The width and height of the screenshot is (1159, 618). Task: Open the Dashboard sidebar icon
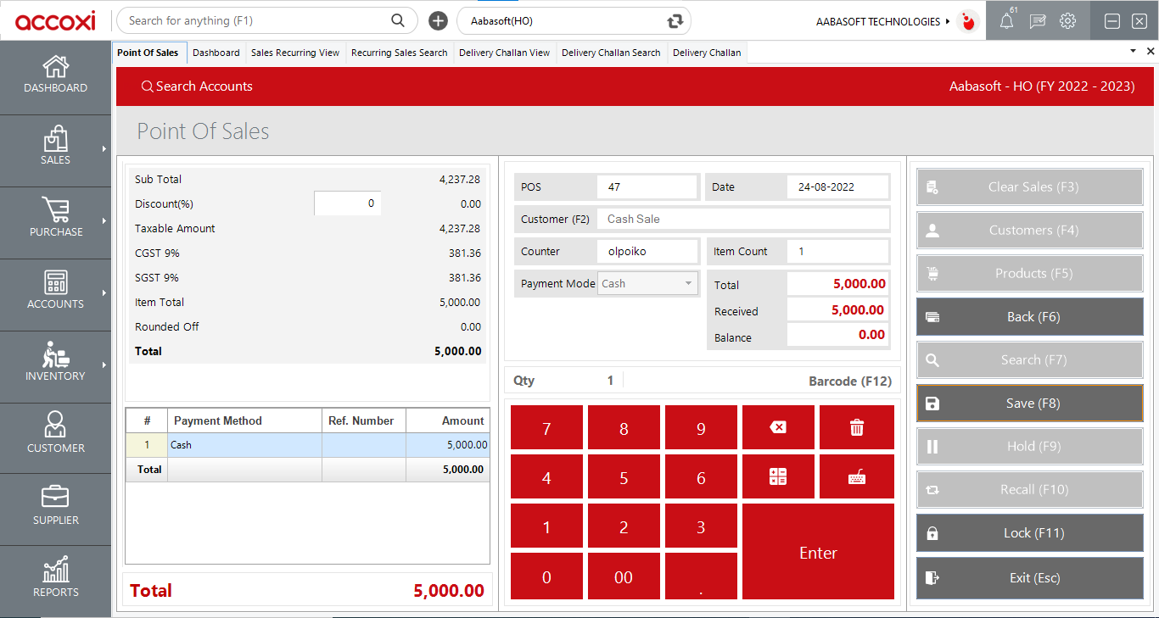[56, 67]
